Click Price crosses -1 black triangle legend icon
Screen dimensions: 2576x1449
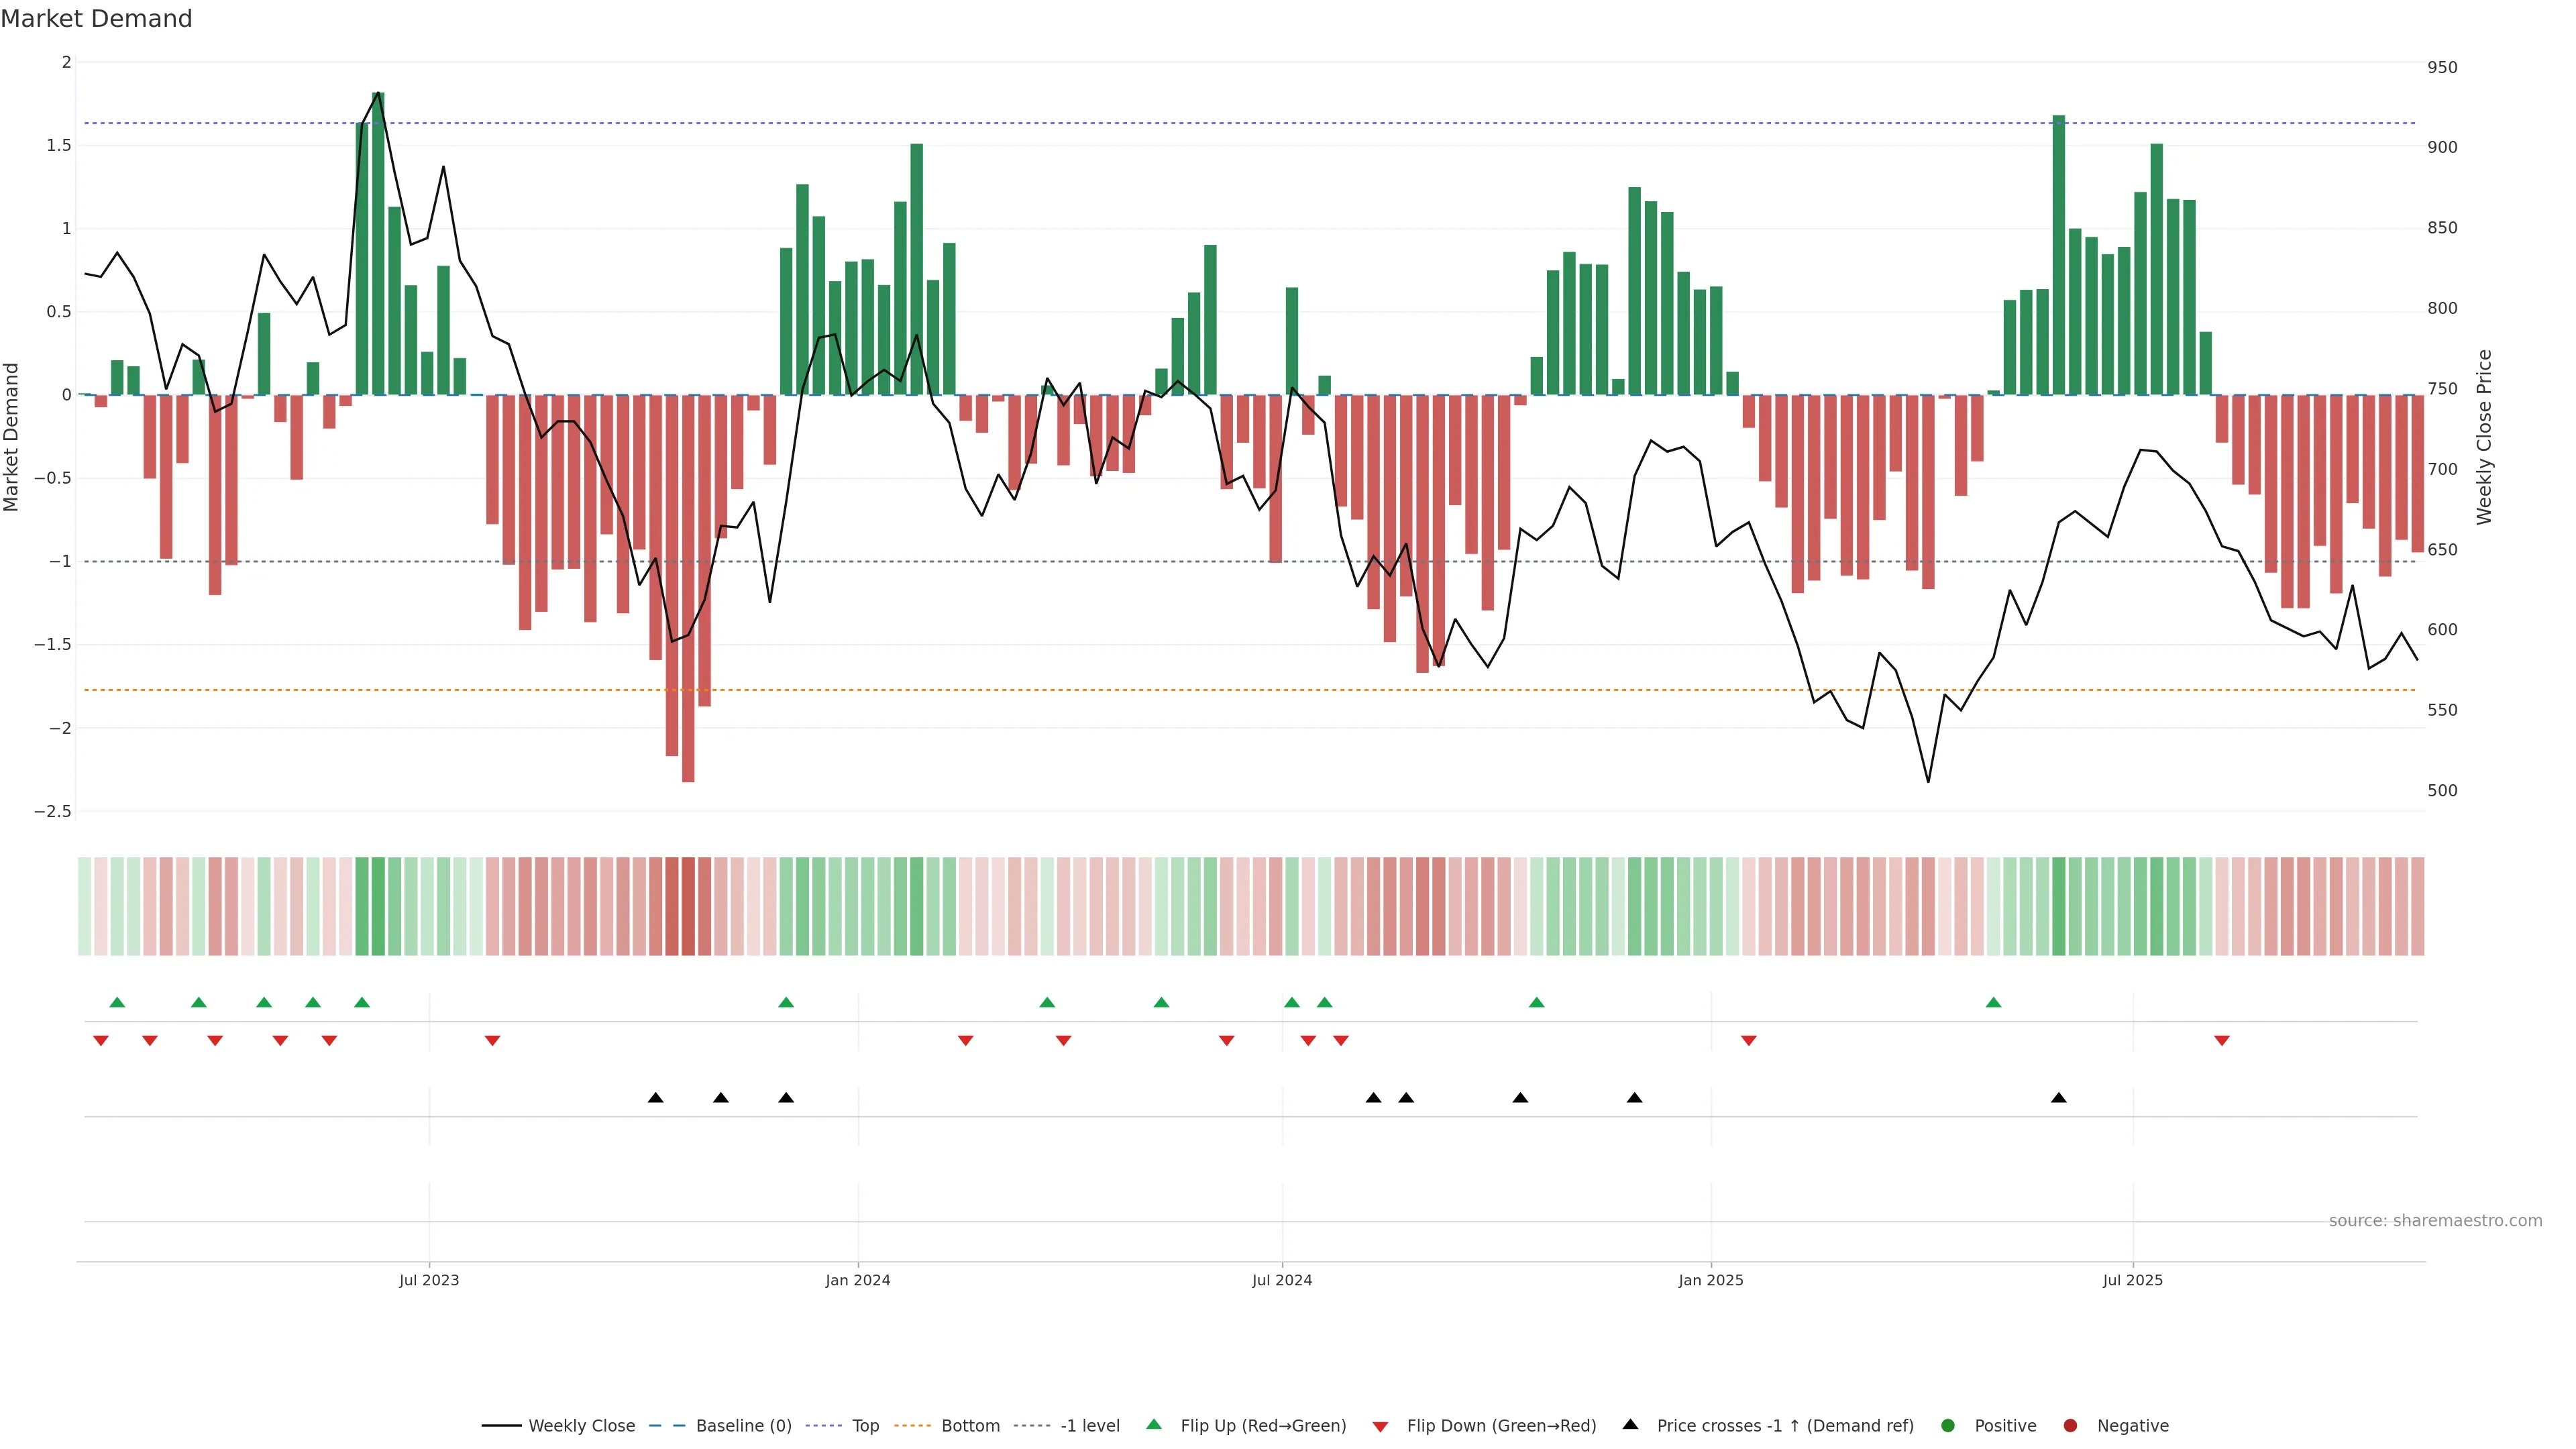pos(1630,1425)
